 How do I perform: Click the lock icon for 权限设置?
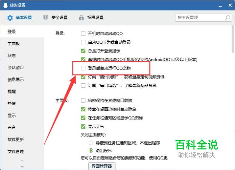(x=81, y=18)
